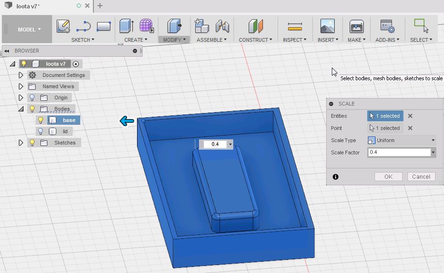Click the Offset Plane construct icon

pos(255,26)
